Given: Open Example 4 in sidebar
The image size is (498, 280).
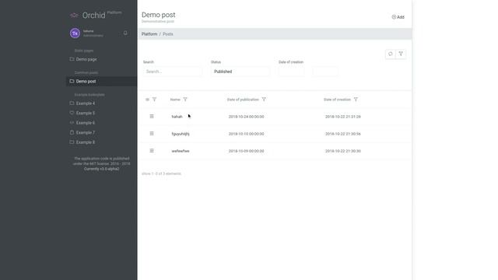Looking at the screenshot, I should (86, 103).
